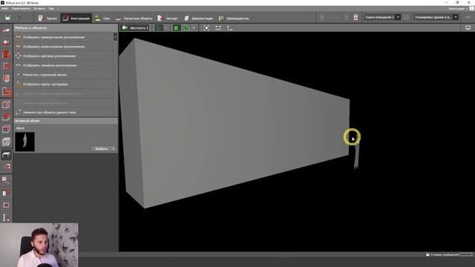
Task: Expand the floor plan view dropdown arrow
Action: 166,28
